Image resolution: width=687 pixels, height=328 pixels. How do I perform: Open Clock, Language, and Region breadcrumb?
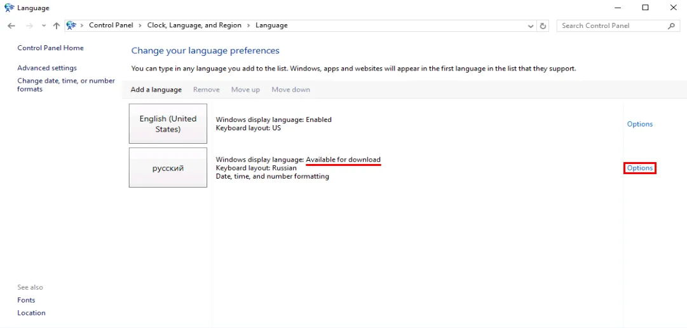tap(194, 25)
